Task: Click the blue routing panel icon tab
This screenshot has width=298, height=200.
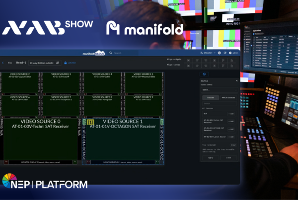Action: [205, 74]
